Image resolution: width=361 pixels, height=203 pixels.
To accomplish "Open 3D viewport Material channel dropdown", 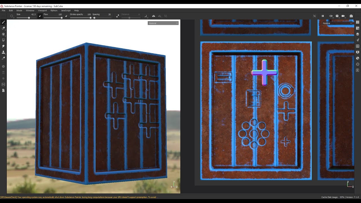I will [x=163, y=23].
